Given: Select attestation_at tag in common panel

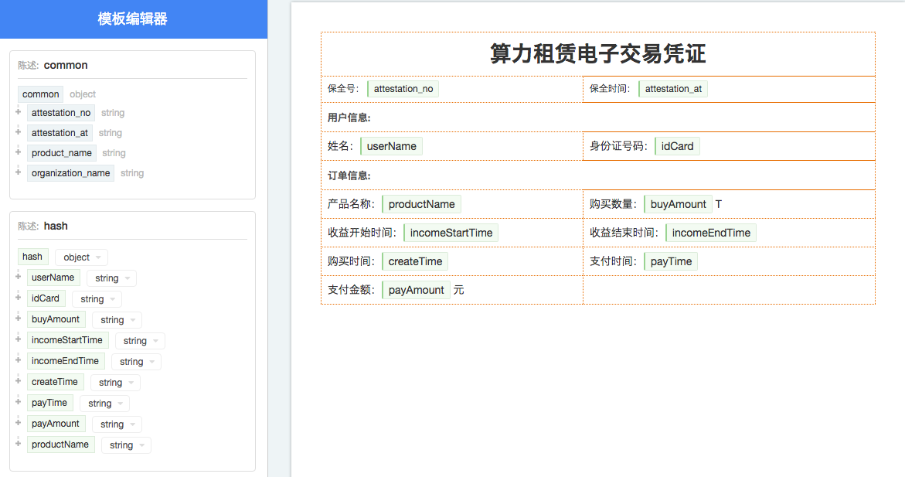Looking at the screenshot, I should 60,133.
